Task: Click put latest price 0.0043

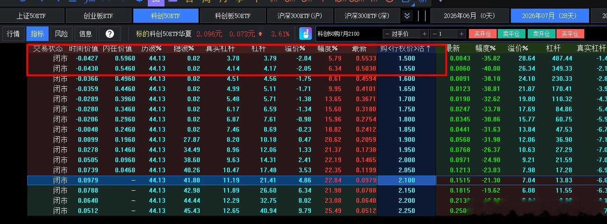Action: click(460, 58)
